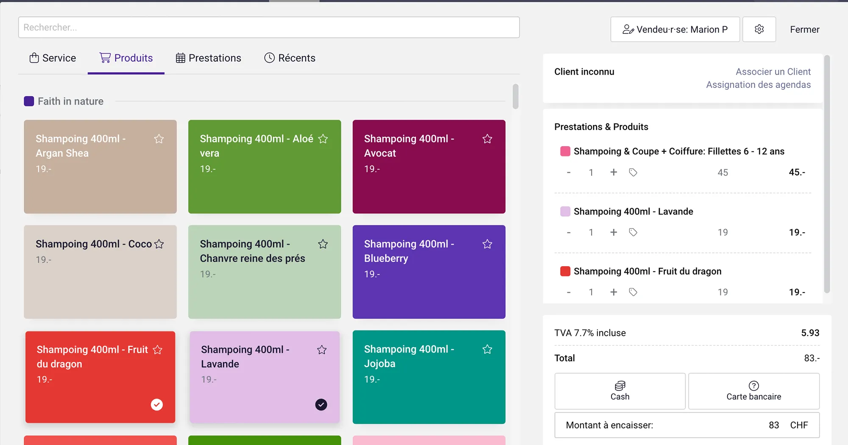
Task: Switch to the Prestations tab
Action: 209,58
